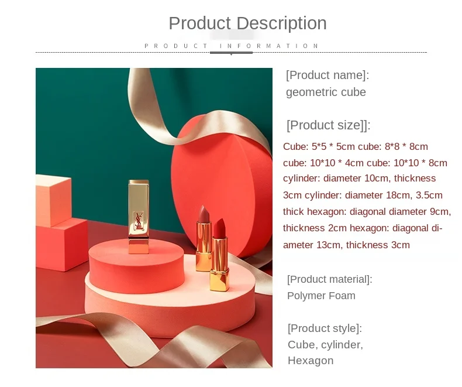The width and height of the screenshot is (462, 387).
Task: Click the geometric cube text
Action: point(326,92)
